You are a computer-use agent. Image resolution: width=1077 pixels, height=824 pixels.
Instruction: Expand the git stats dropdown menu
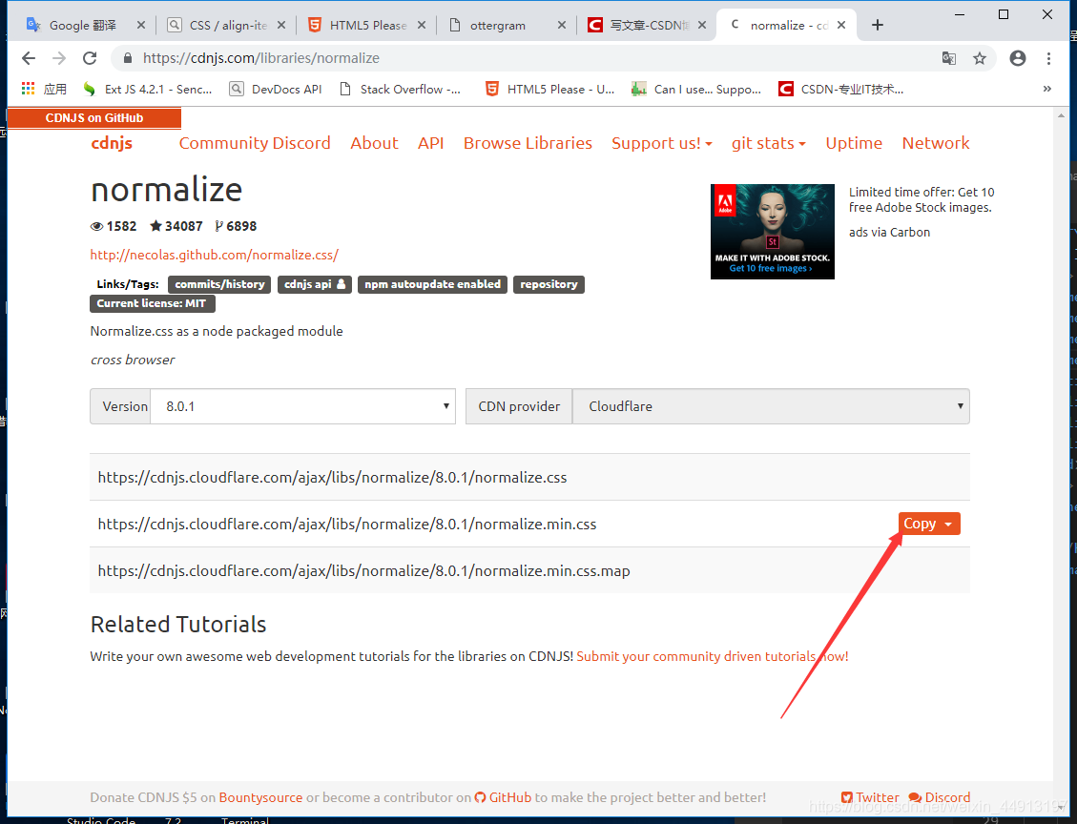click(x=769, y=143)
